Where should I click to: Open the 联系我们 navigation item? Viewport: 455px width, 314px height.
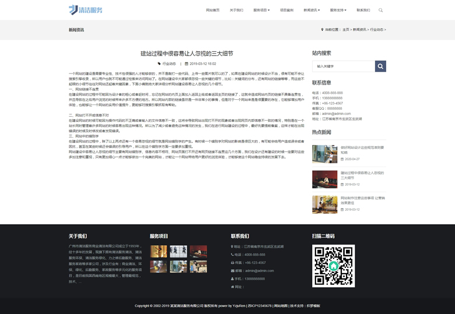363,10
